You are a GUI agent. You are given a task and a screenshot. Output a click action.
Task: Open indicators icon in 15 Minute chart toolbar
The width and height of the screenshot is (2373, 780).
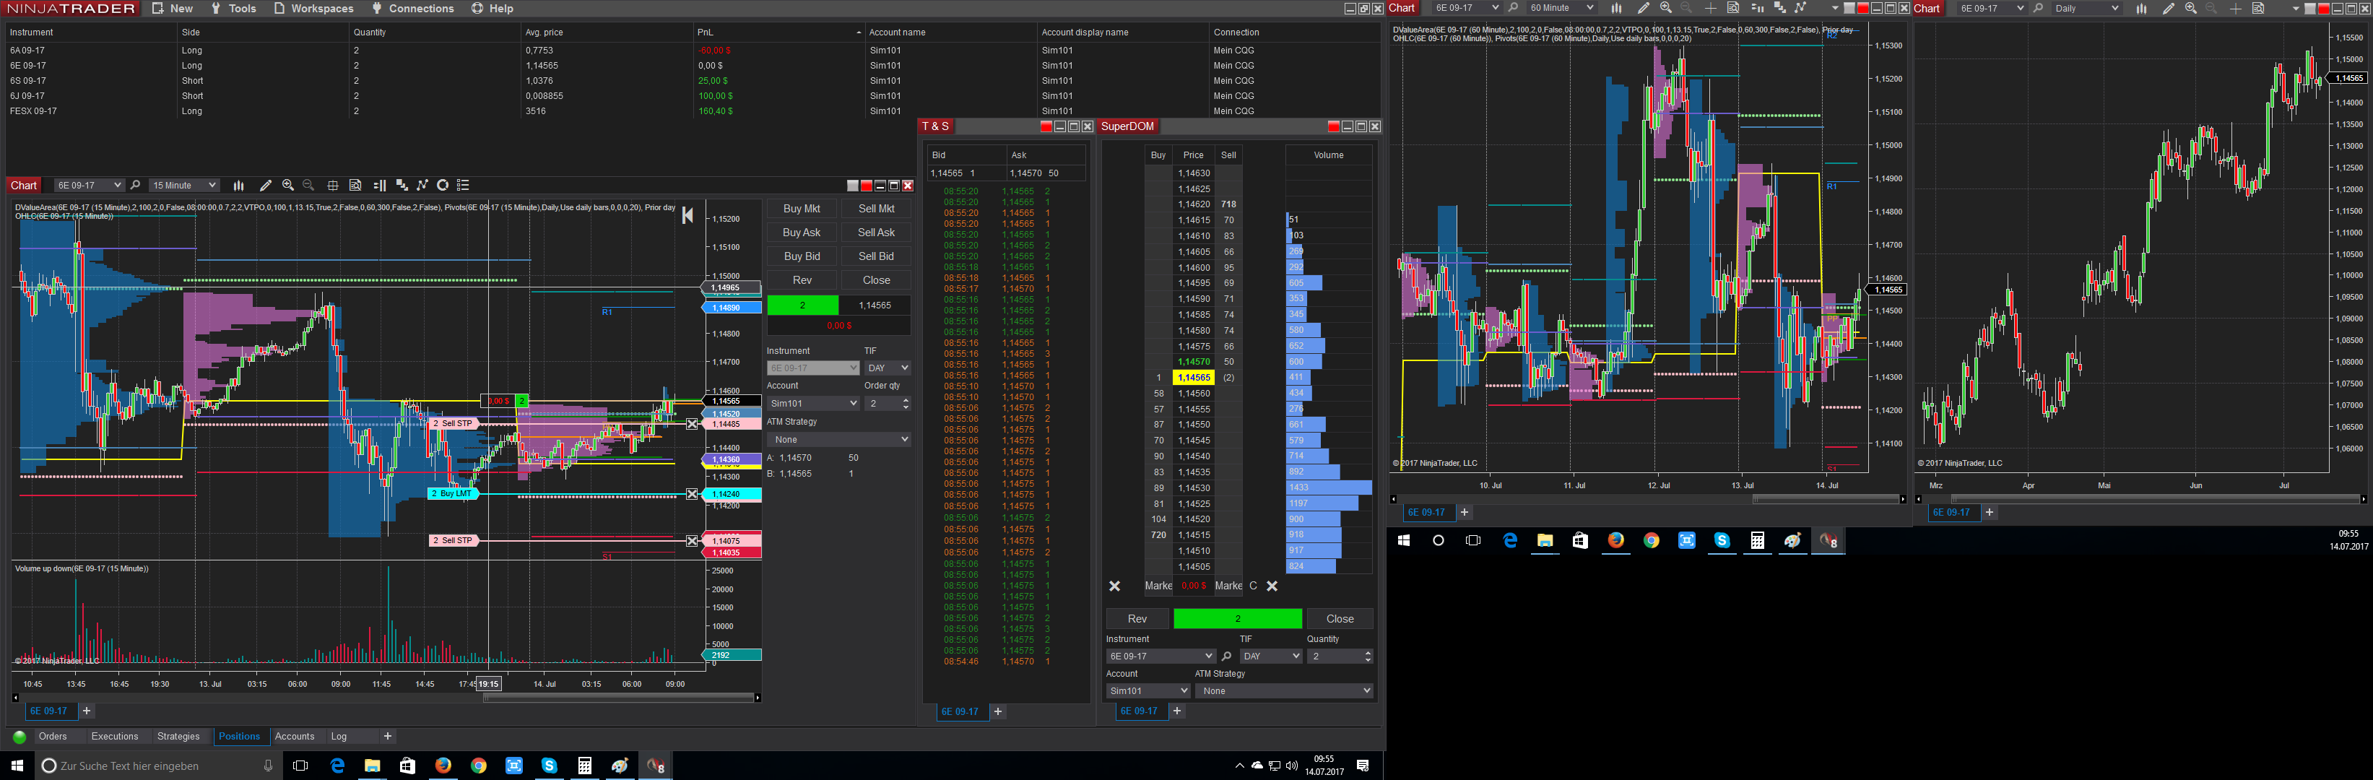pyautogui.click(x=402, y=185)
